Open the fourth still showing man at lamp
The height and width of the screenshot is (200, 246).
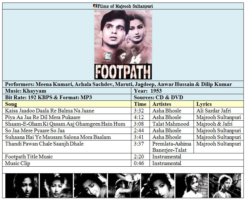click(124, 186)
